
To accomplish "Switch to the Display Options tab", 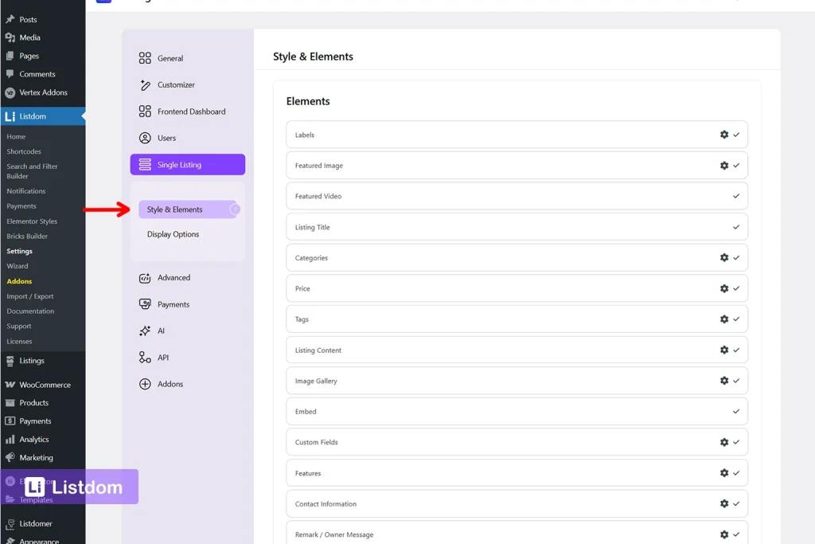I will tap(173, 234).
